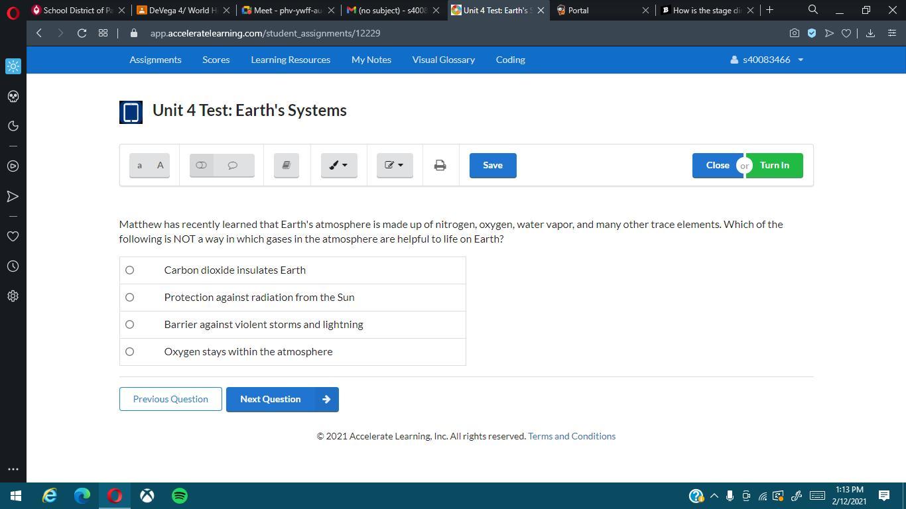Click the overlapping-circles toolbar button
The width and height of the screenshot is (906, 509).
201,165
